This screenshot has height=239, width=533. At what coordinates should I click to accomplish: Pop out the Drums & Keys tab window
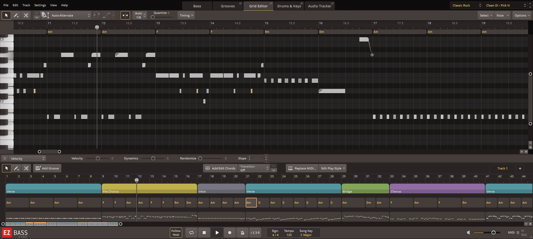[302, 3]
